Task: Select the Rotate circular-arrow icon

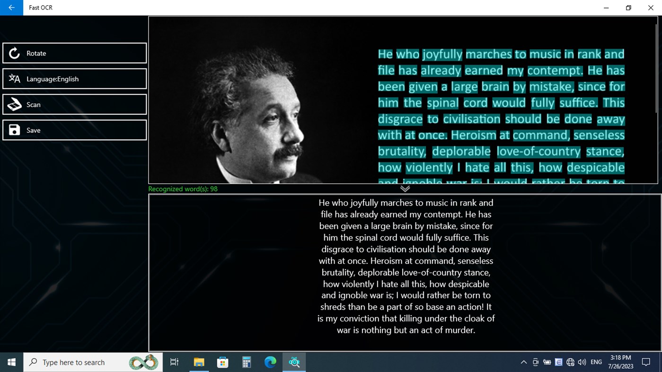Action: [14, 53]
